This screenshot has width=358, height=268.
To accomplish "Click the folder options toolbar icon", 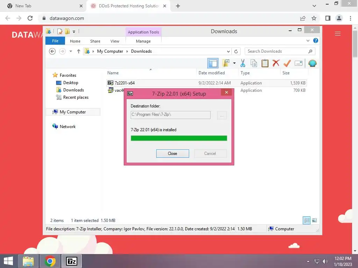I will click(x=226, y=63).
